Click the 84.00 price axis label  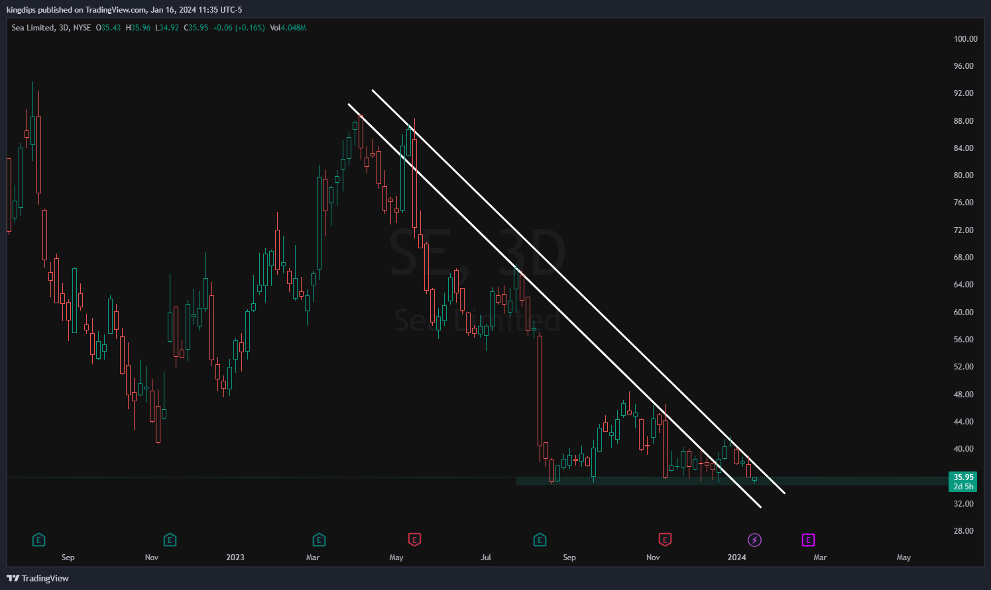pos(963,148)
